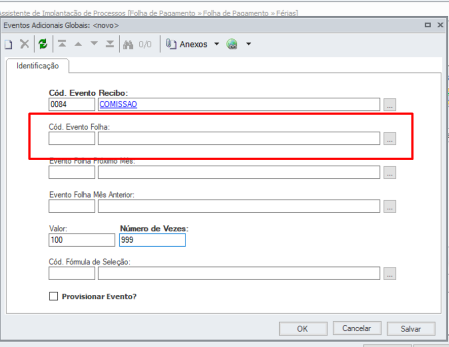Click the binoculars search icon
The height and width of the screenshot is (347, 449).
tap(128, 45)
